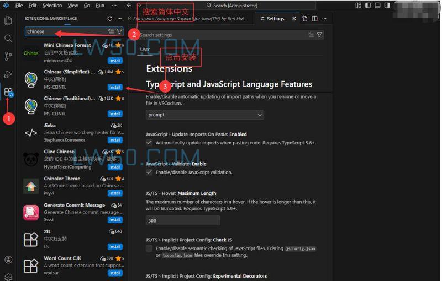
Task: Open the Search view in activity bar
Action: [8, 39]
